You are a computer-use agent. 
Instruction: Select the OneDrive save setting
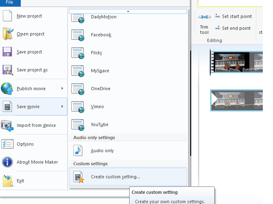(x=128, y=89)
